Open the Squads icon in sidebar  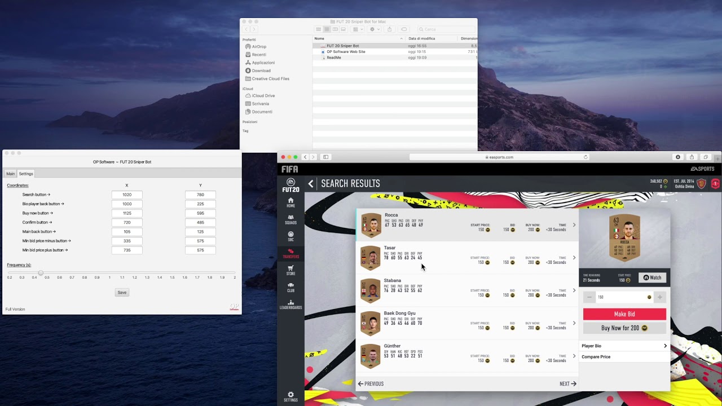(290, 219)
